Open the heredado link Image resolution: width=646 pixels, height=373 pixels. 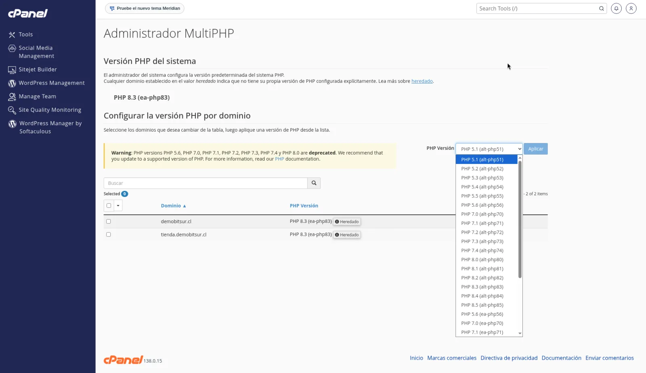pos(422,81)
